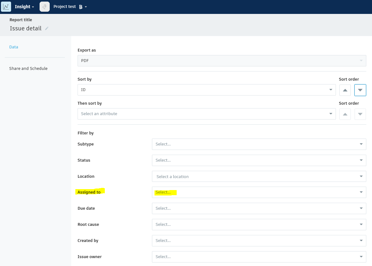The width and height of the screenshot is (372, 266).
Task: Open the Location filter selector
Action: pyautogui.click(x=259, y=176)
